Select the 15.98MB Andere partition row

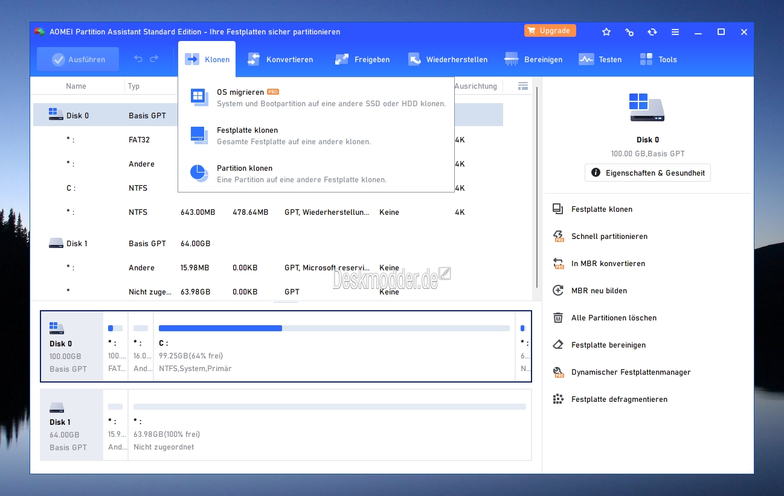tap(268, 267)
